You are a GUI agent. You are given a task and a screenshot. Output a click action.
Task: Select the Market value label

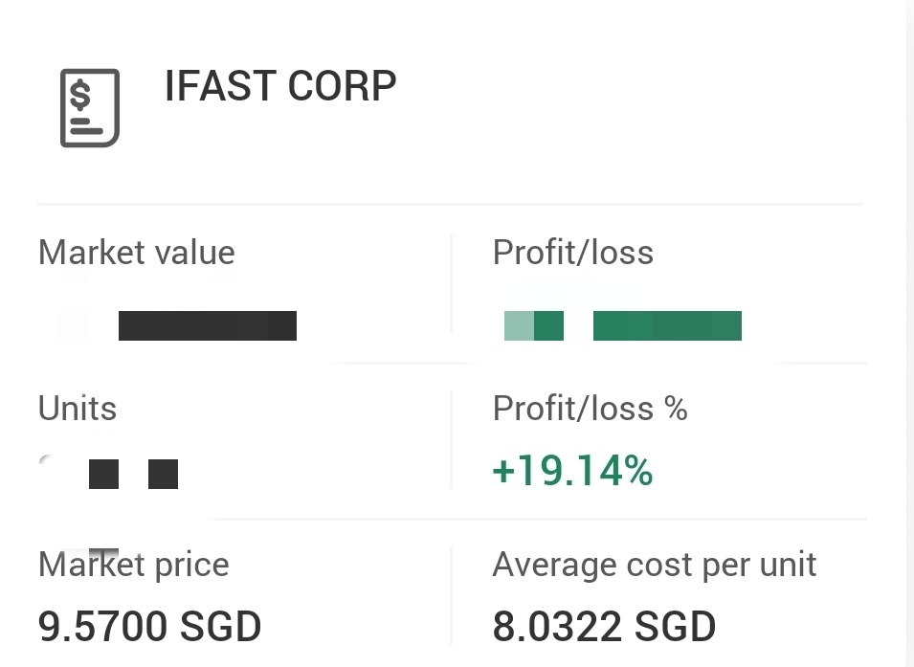pos(137,253)
